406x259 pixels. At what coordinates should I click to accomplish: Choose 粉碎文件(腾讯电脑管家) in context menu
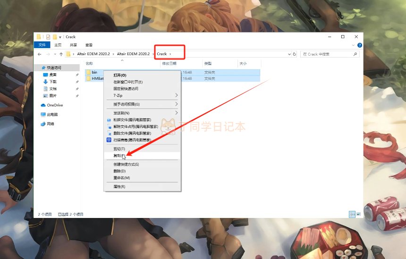pos(142,120)
